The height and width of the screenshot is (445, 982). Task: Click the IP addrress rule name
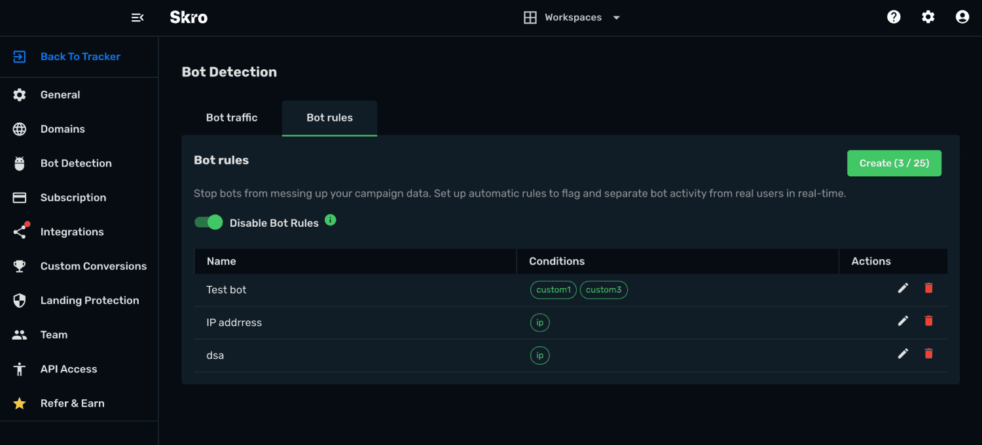point(234,322)
